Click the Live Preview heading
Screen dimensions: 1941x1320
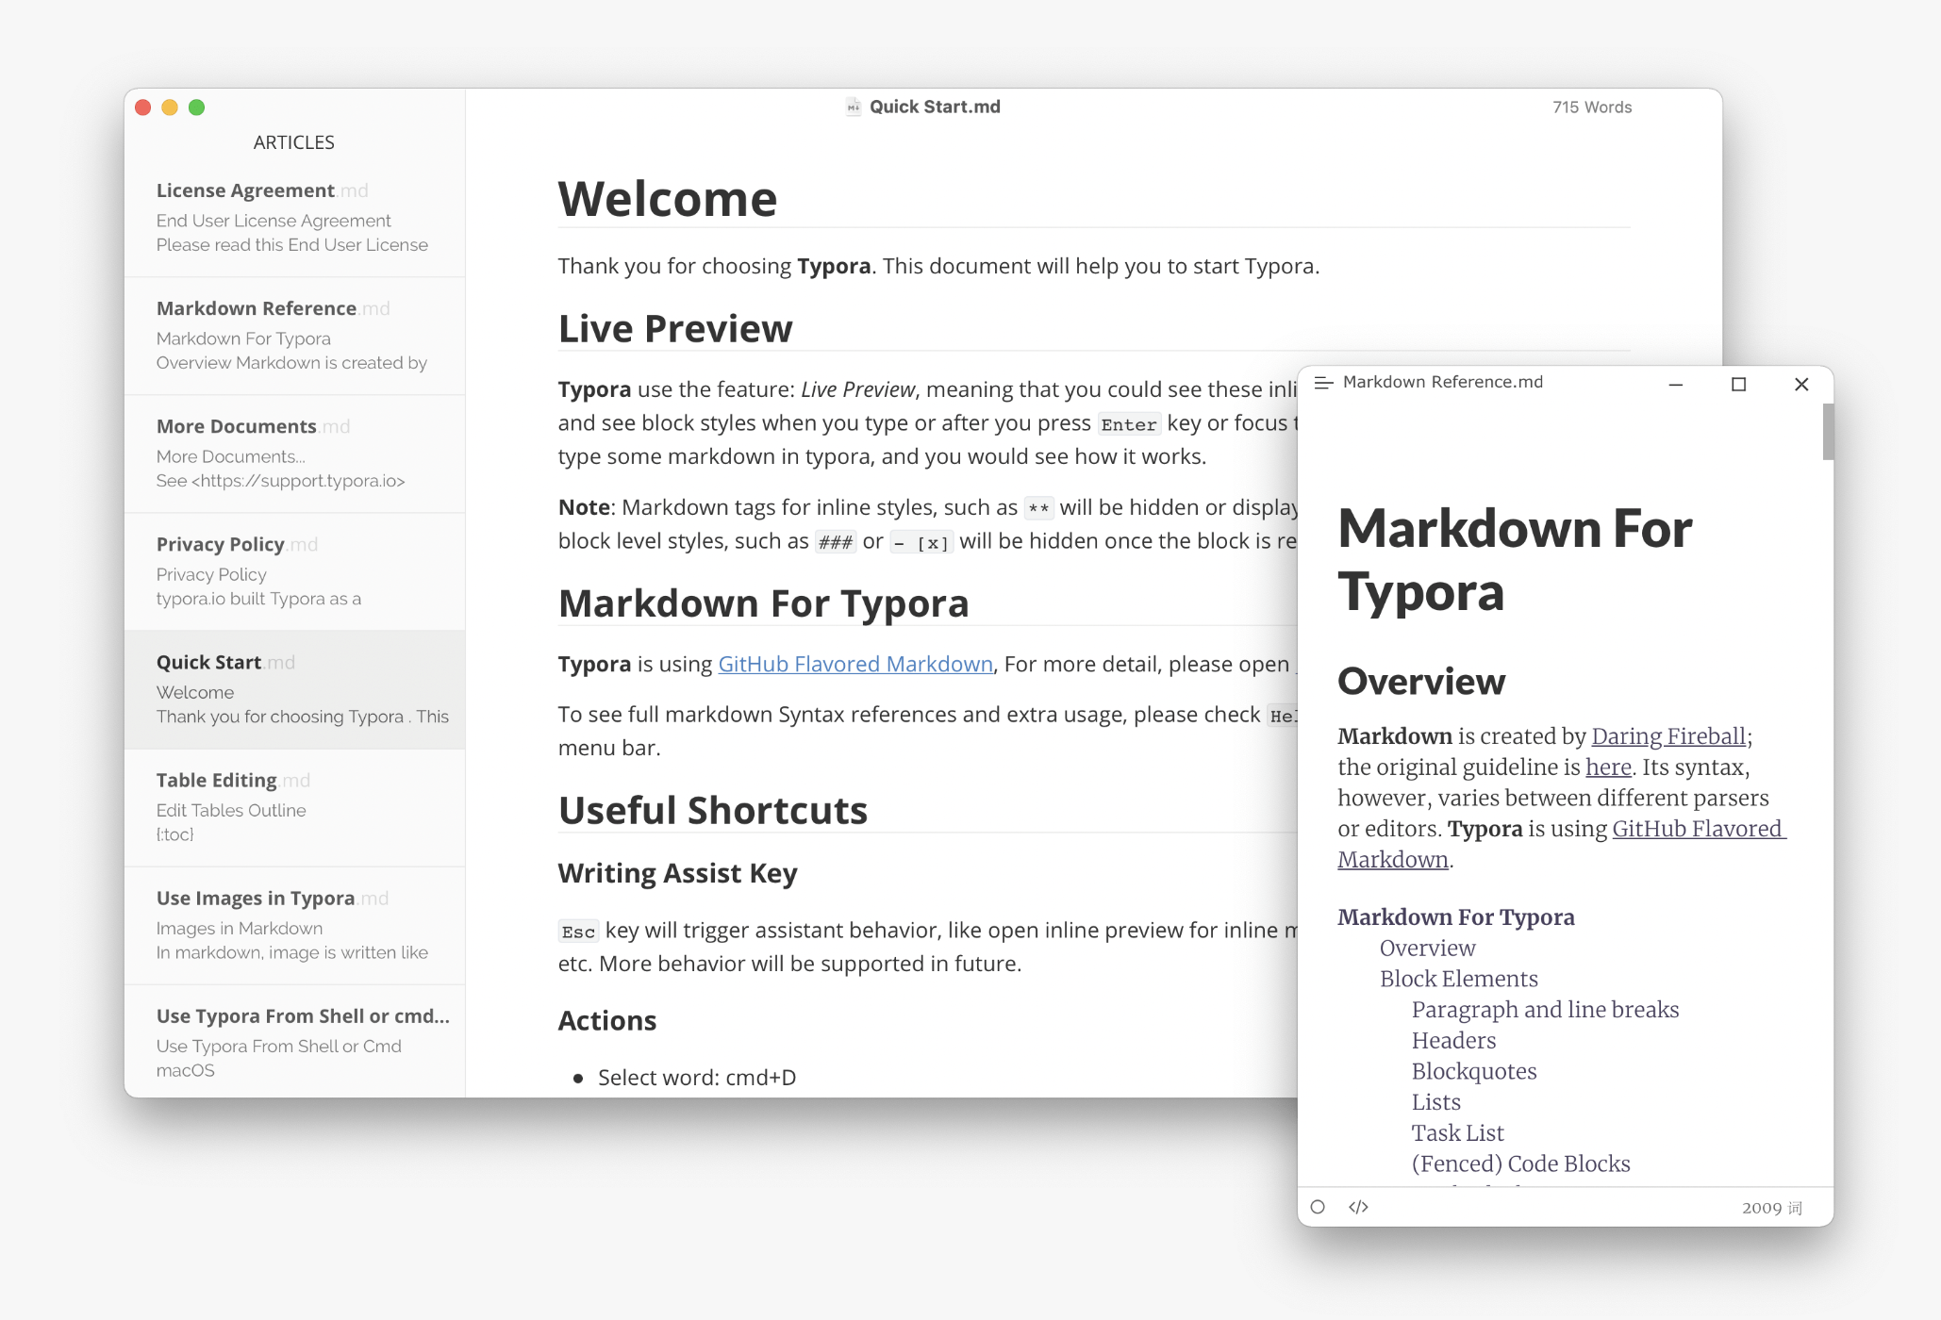pyautogui.click(x=675, y=329)
